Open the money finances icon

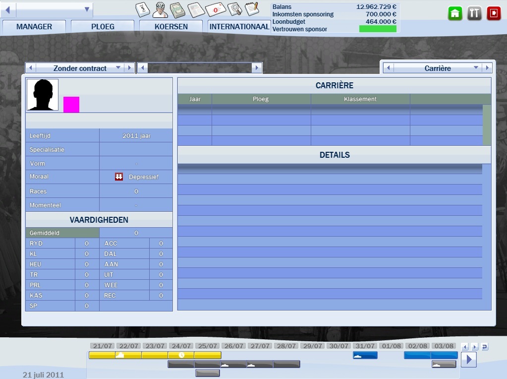click(x=178, y=9)
